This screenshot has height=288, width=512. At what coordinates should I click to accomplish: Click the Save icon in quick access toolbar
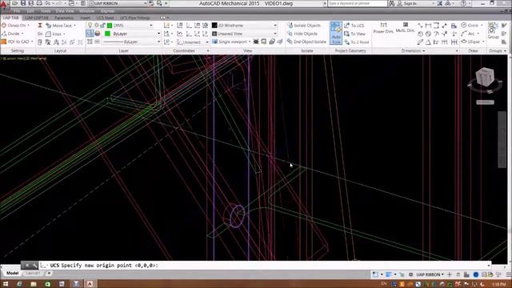(23, 3)
